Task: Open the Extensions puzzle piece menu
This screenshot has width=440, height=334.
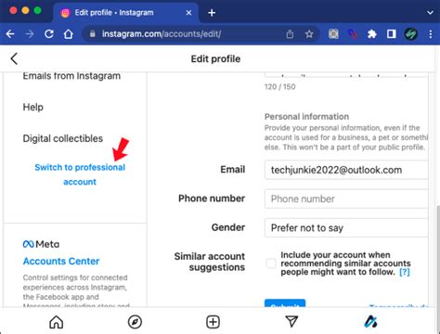Action: tap(372, 33)
